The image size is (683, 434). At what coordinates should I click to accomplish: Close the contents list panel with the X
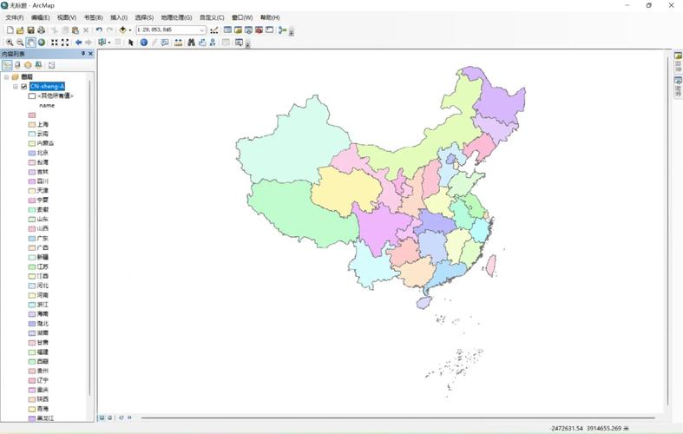tap(90, 54)
